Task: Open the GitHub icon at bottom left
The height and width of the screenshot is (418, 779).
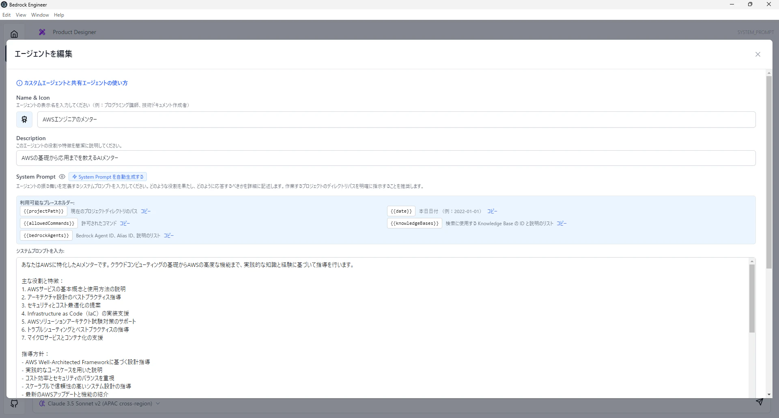Action: coord(14,404)
